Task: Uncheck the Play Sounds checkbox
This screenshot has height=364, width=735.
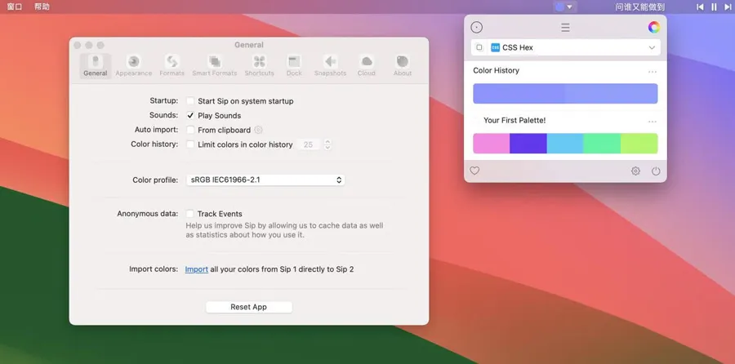Action: [190, 116]
